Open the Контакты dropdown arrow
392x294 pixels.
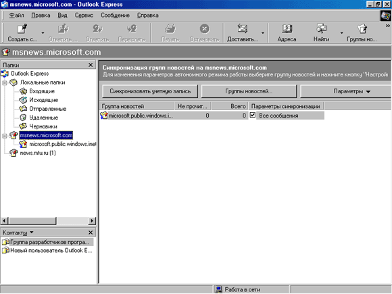click(32, 232)
